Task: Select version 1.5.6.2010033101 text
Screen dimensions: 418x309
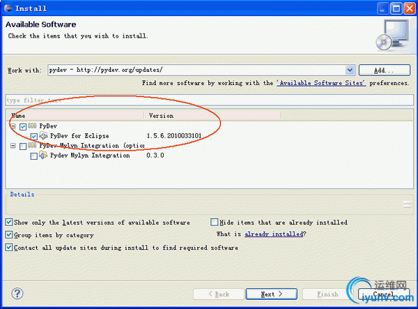Action: (x=174, y=136)
